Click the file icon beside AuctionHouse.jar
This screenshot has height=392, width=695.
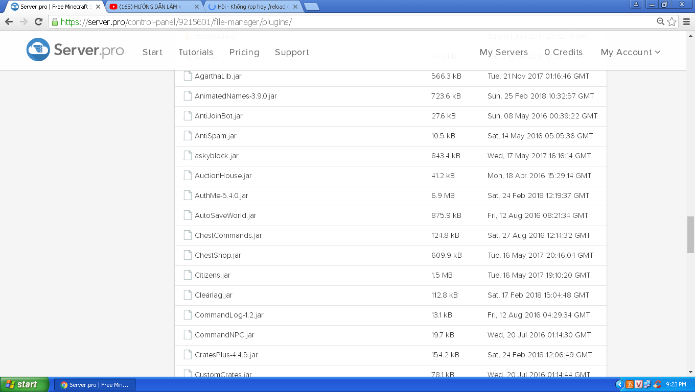click(x=188, y=176)
